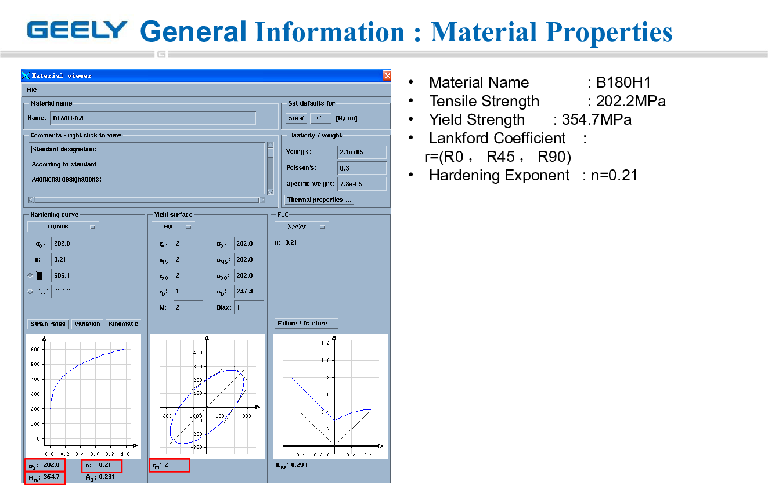This screenshot has height=493, width=768.
Task: Click the r0 field in Yield surface
Action: (x=188, y=244)
